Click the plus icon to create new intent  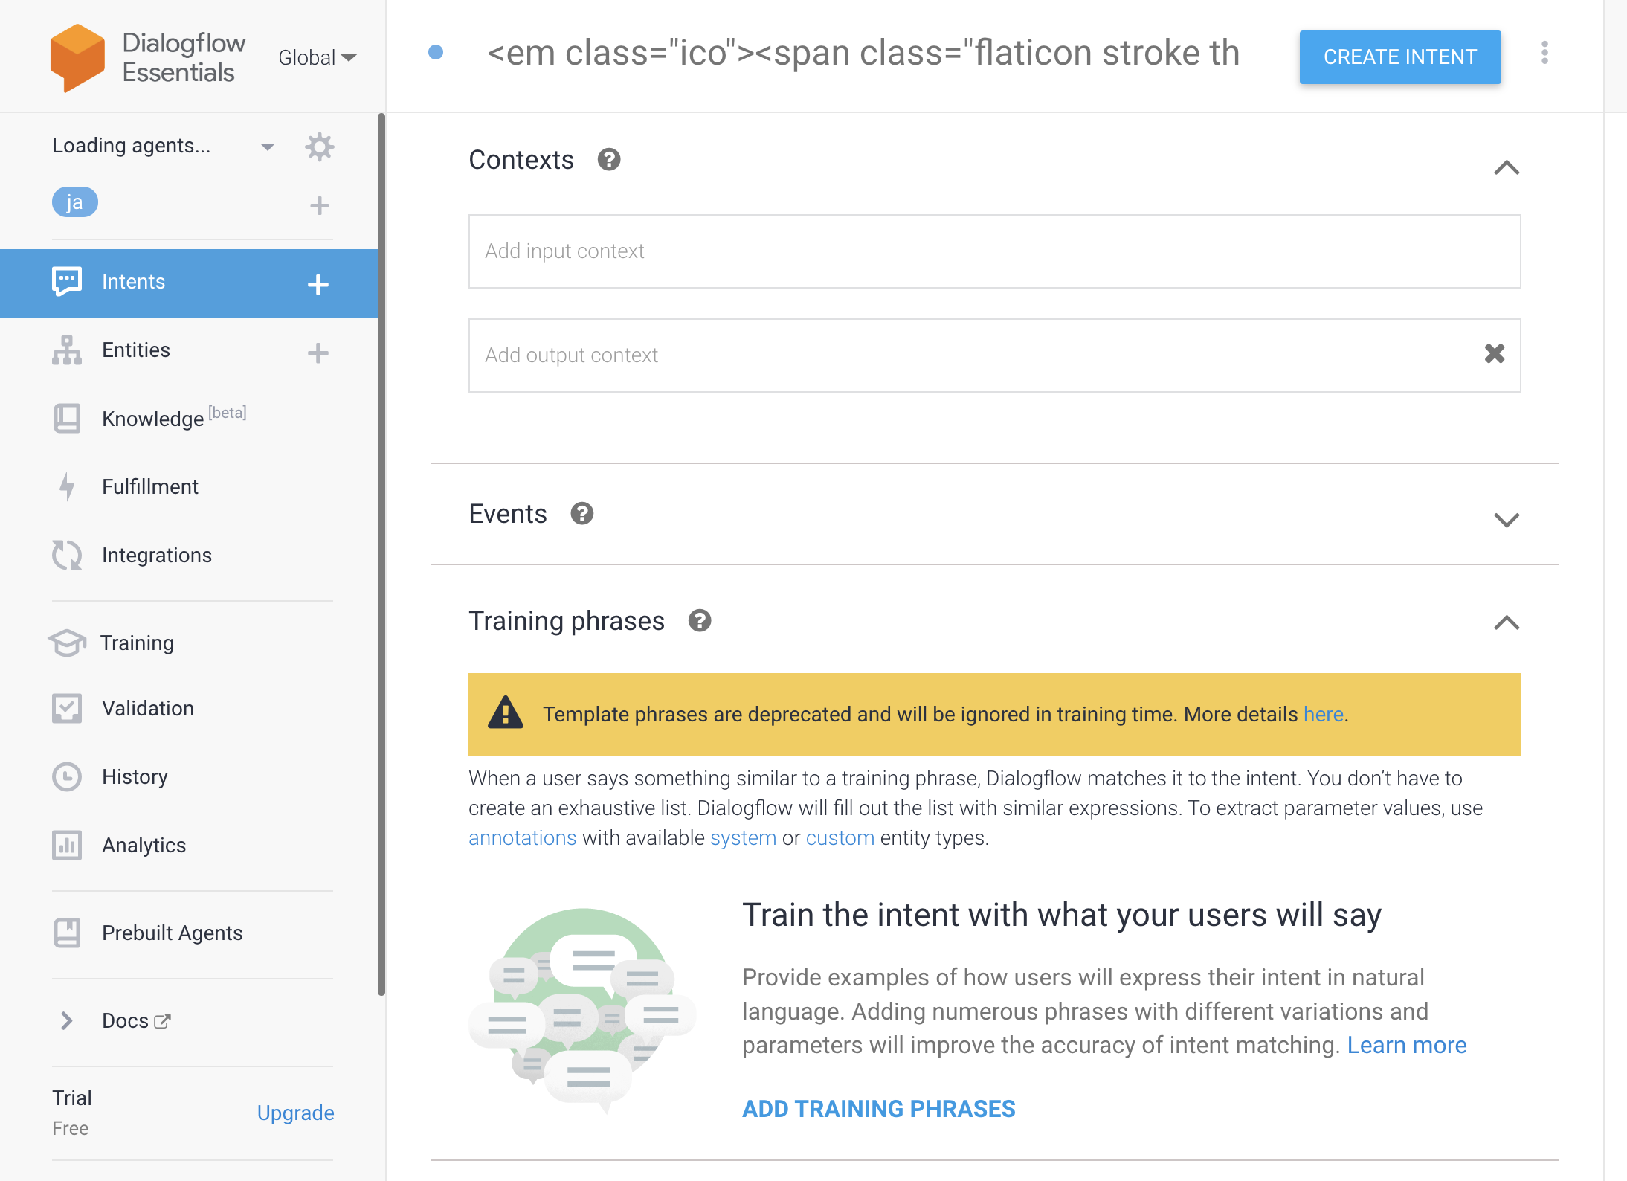pos(318,284)
